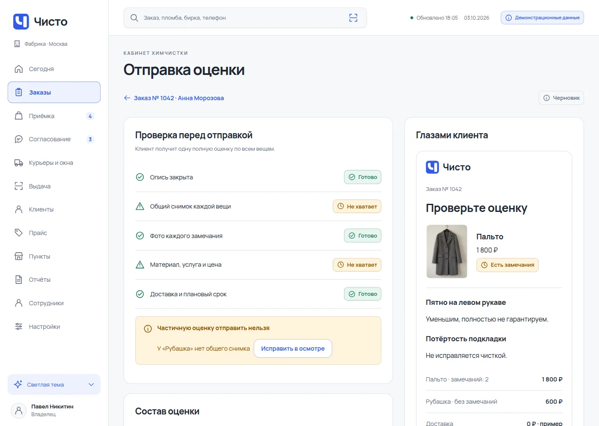Click the Отчёты document icon
599x426 pixels.
[x=19, y=280]
